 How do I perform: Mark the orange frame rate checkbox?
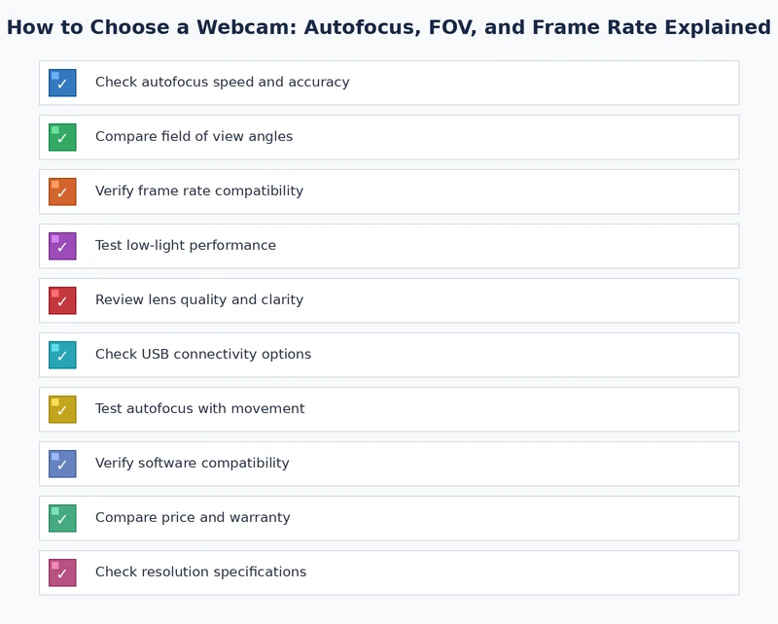[x=62, y=191]
